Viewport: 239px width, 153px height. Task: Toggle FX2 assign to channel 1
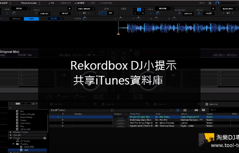click(x=135, y=10)
